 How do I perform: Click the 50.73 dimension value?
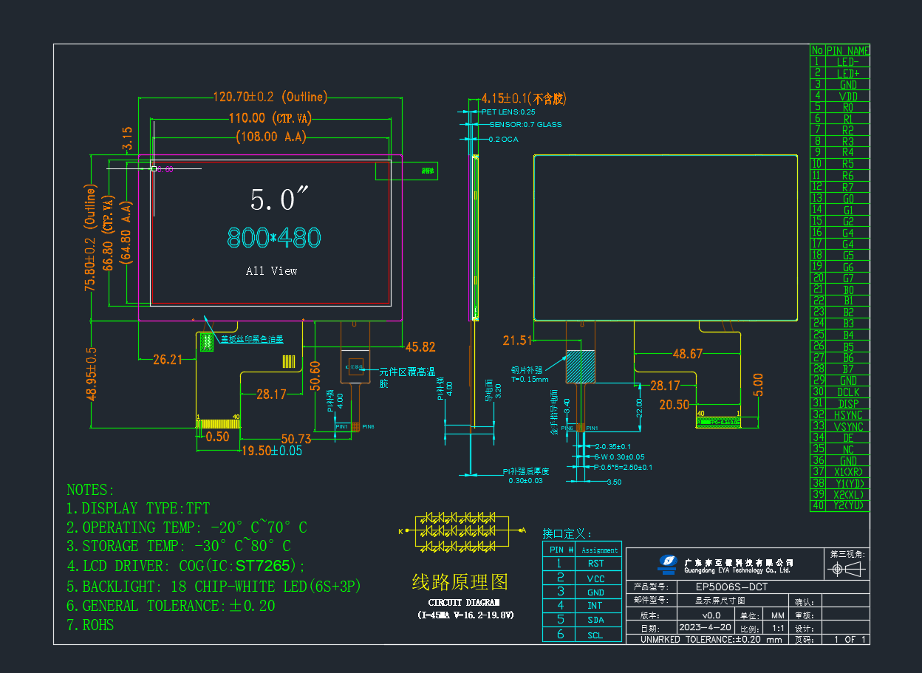296,440
